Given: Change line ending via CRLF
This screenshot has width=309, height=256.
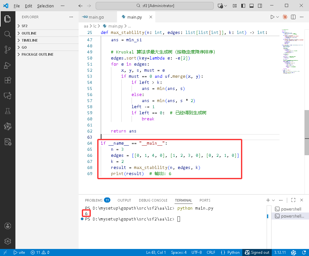Looking at the screenshot, I should (x=211, y=252).
